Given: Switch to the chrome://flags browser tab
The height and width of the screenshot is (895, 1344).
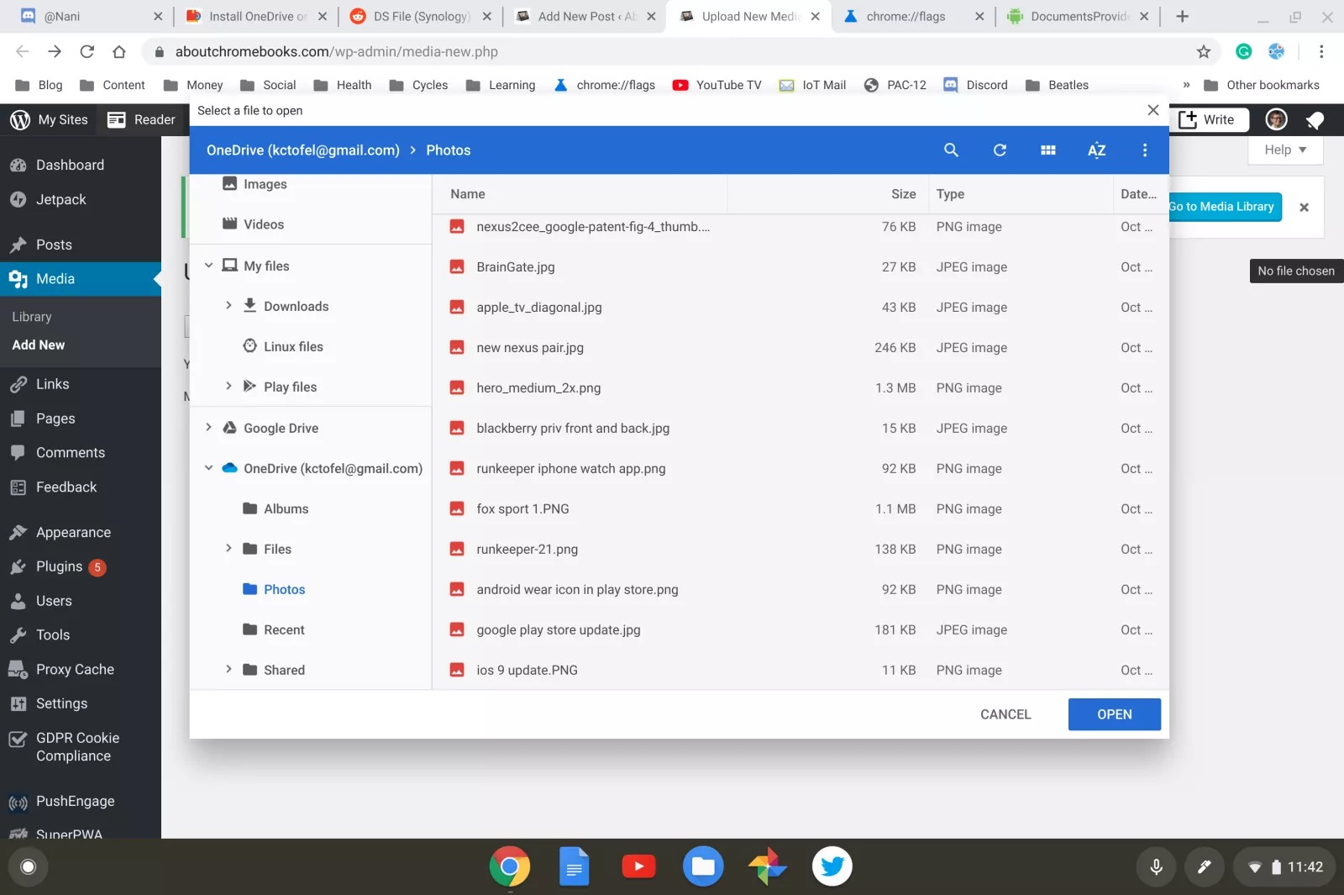Looking at the screenshot, I should (906, 16).
